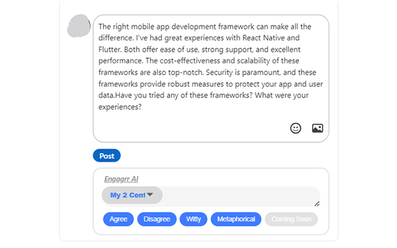397x248 pixels.
Task: Choose the Witty tone option
Action: [x=194, y=219]
